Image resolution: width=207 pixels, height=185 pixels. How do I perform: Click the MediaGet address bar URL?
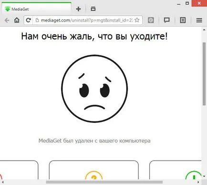pyautogui.click(x=87, y=20)
